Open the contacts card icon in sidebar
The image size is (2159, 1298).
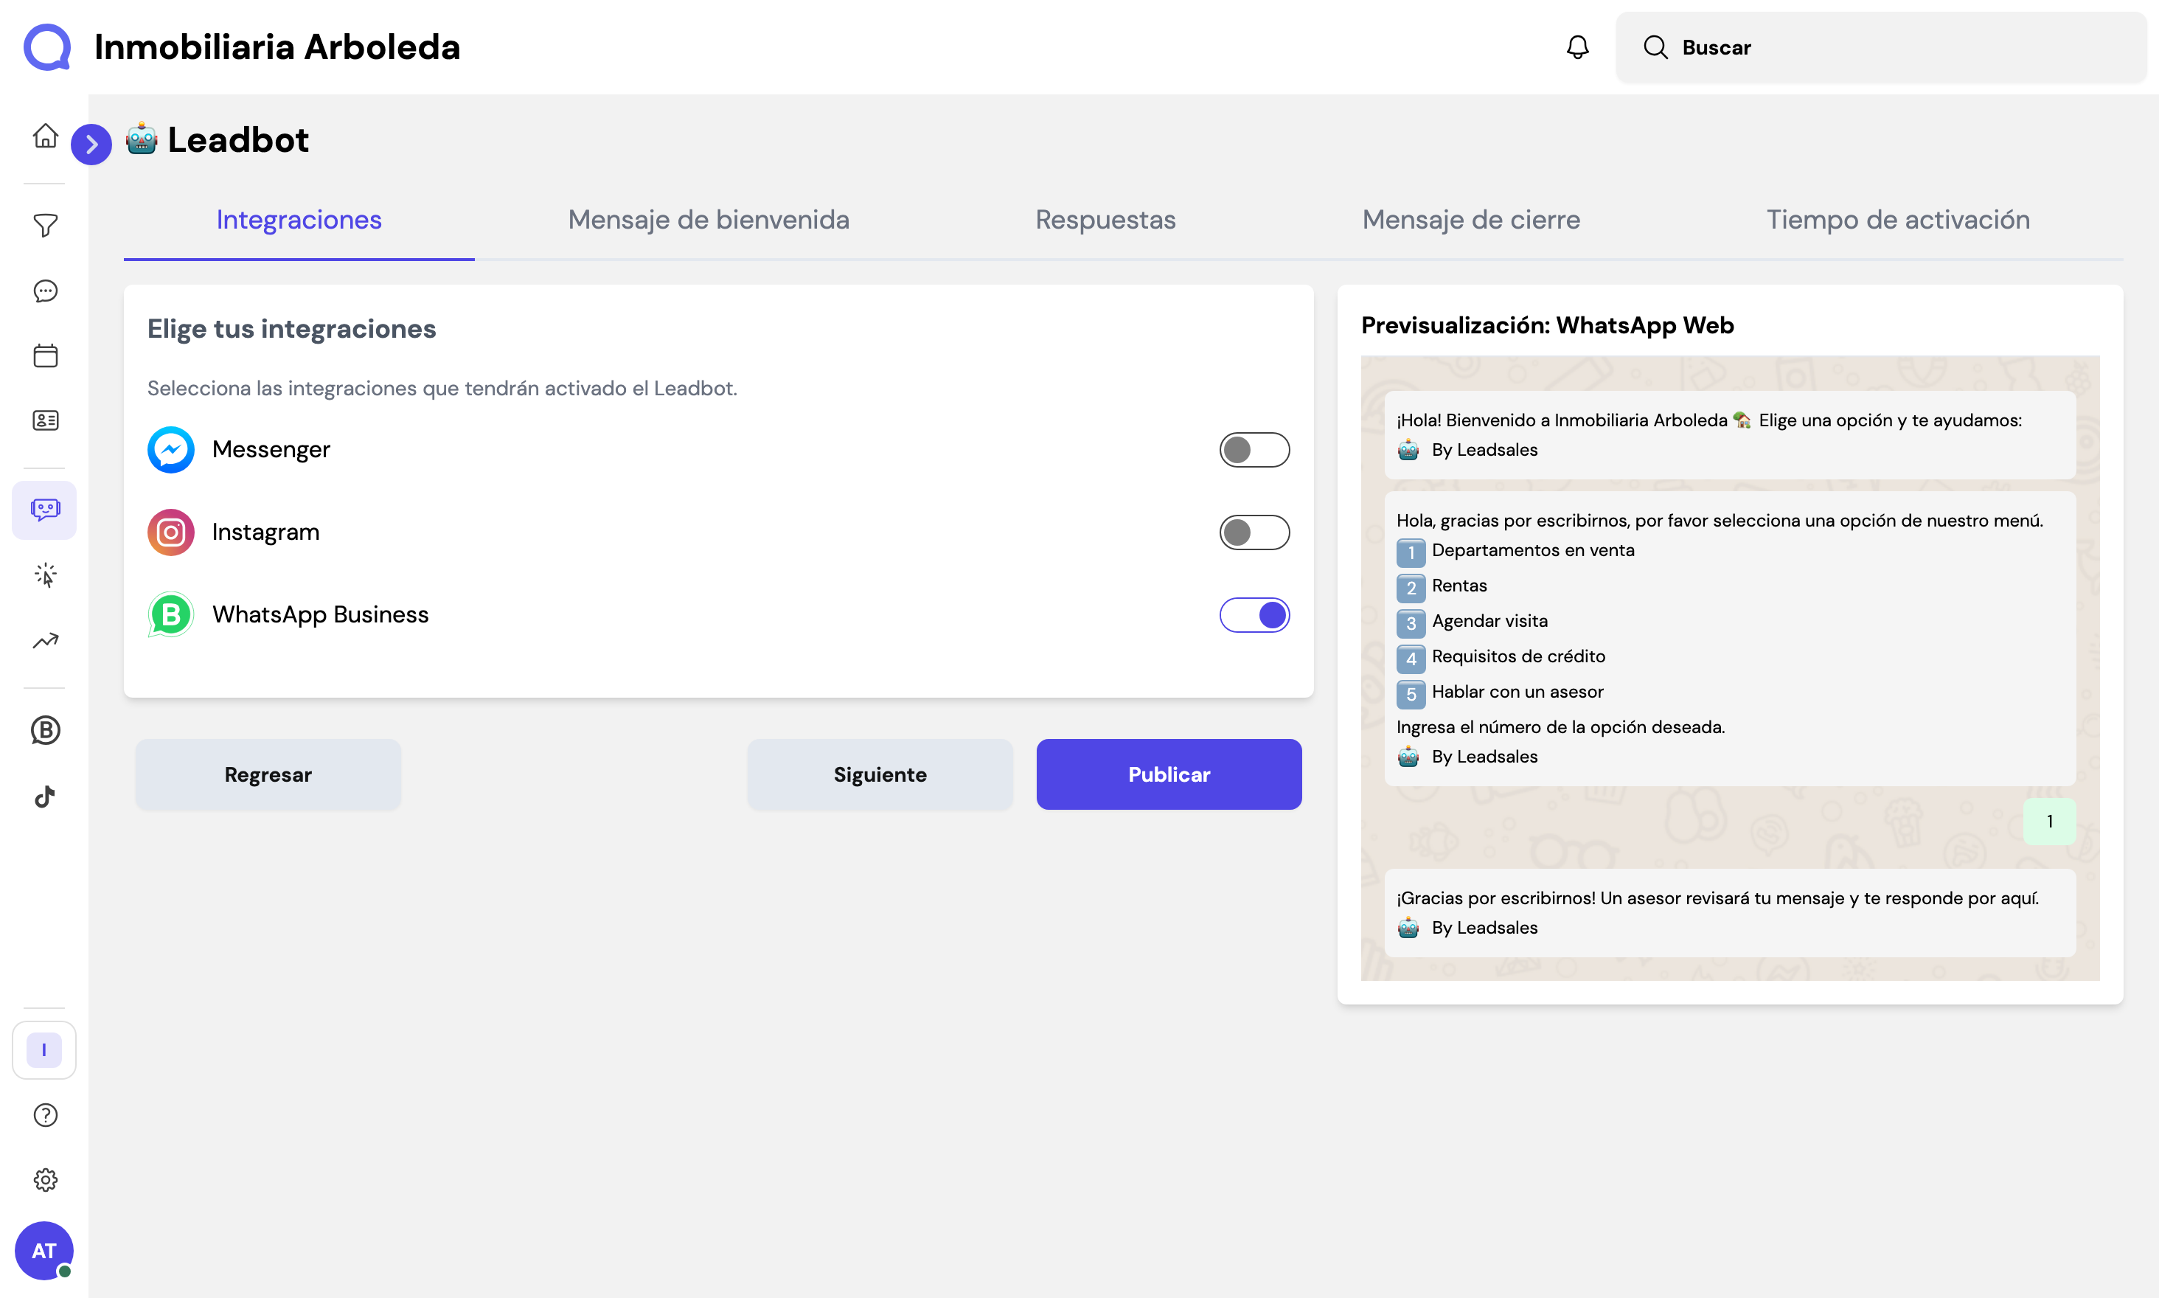[46, 420]
